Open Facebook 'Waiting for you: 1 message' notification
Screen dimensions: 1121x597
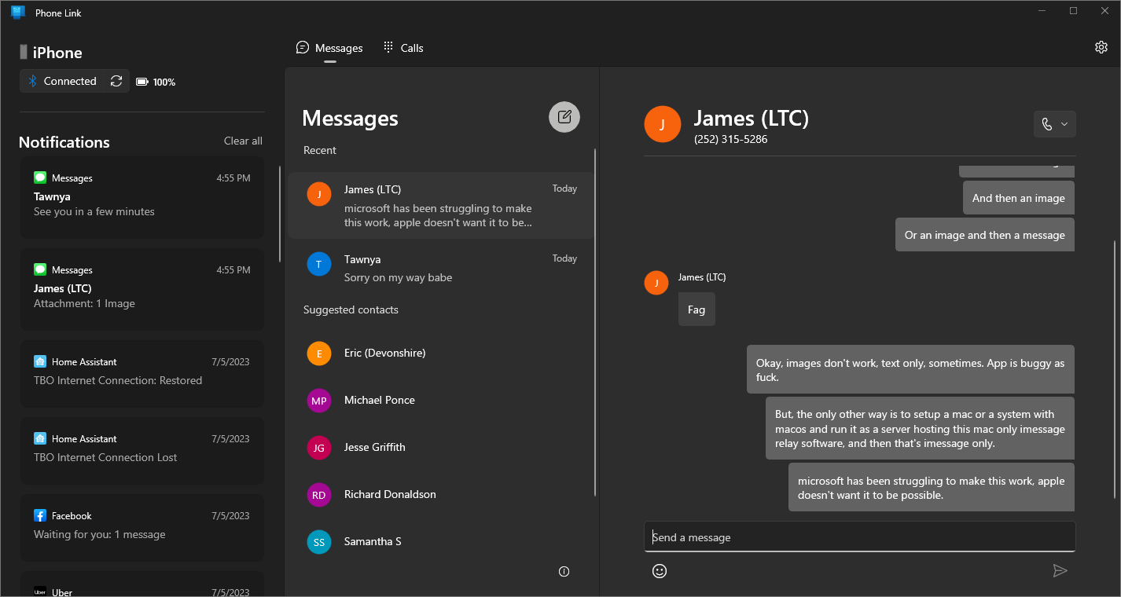[142, 527]
